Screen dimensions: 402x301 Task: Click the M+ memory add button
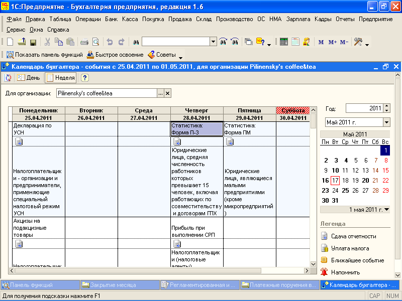(332, 42)
